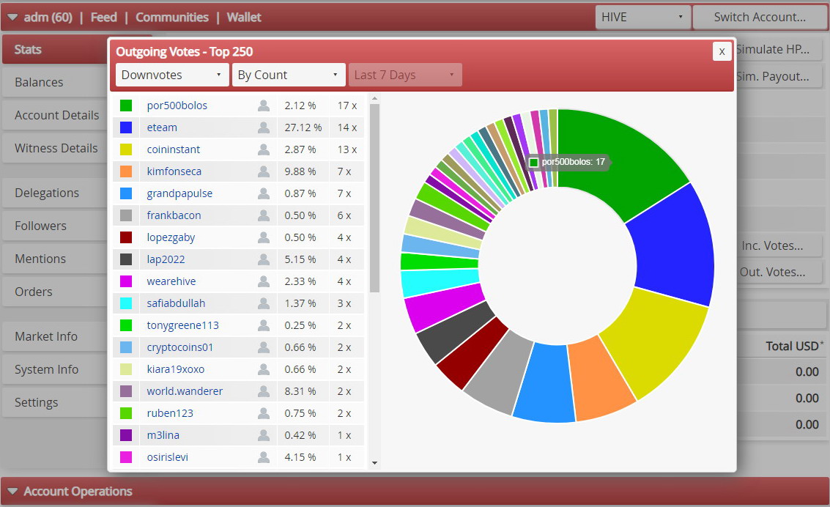830x507 pixels.
Task: Open osirislevi profile icon
Action: tap(263, 456)
